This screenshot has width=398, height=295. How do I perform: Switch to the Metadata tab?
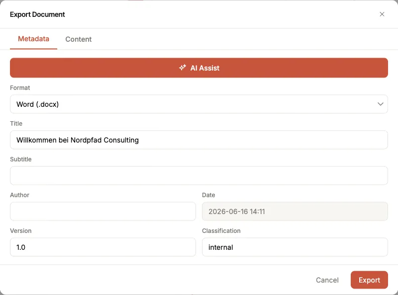pyautogui.click(x=33, y=39)
